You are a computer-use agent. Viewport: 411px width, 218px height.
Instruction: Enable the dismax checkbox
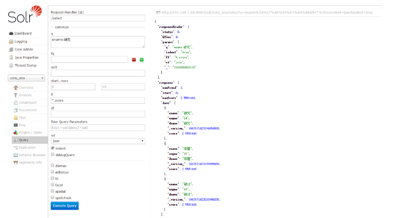52,165
